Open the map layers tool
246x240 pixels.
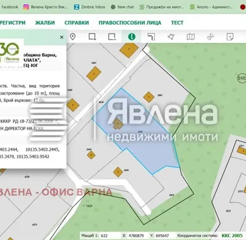(x=191, y=37)
